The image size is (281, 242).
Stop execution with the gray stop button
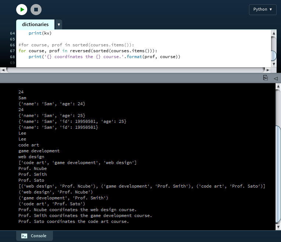coord(36,10)
